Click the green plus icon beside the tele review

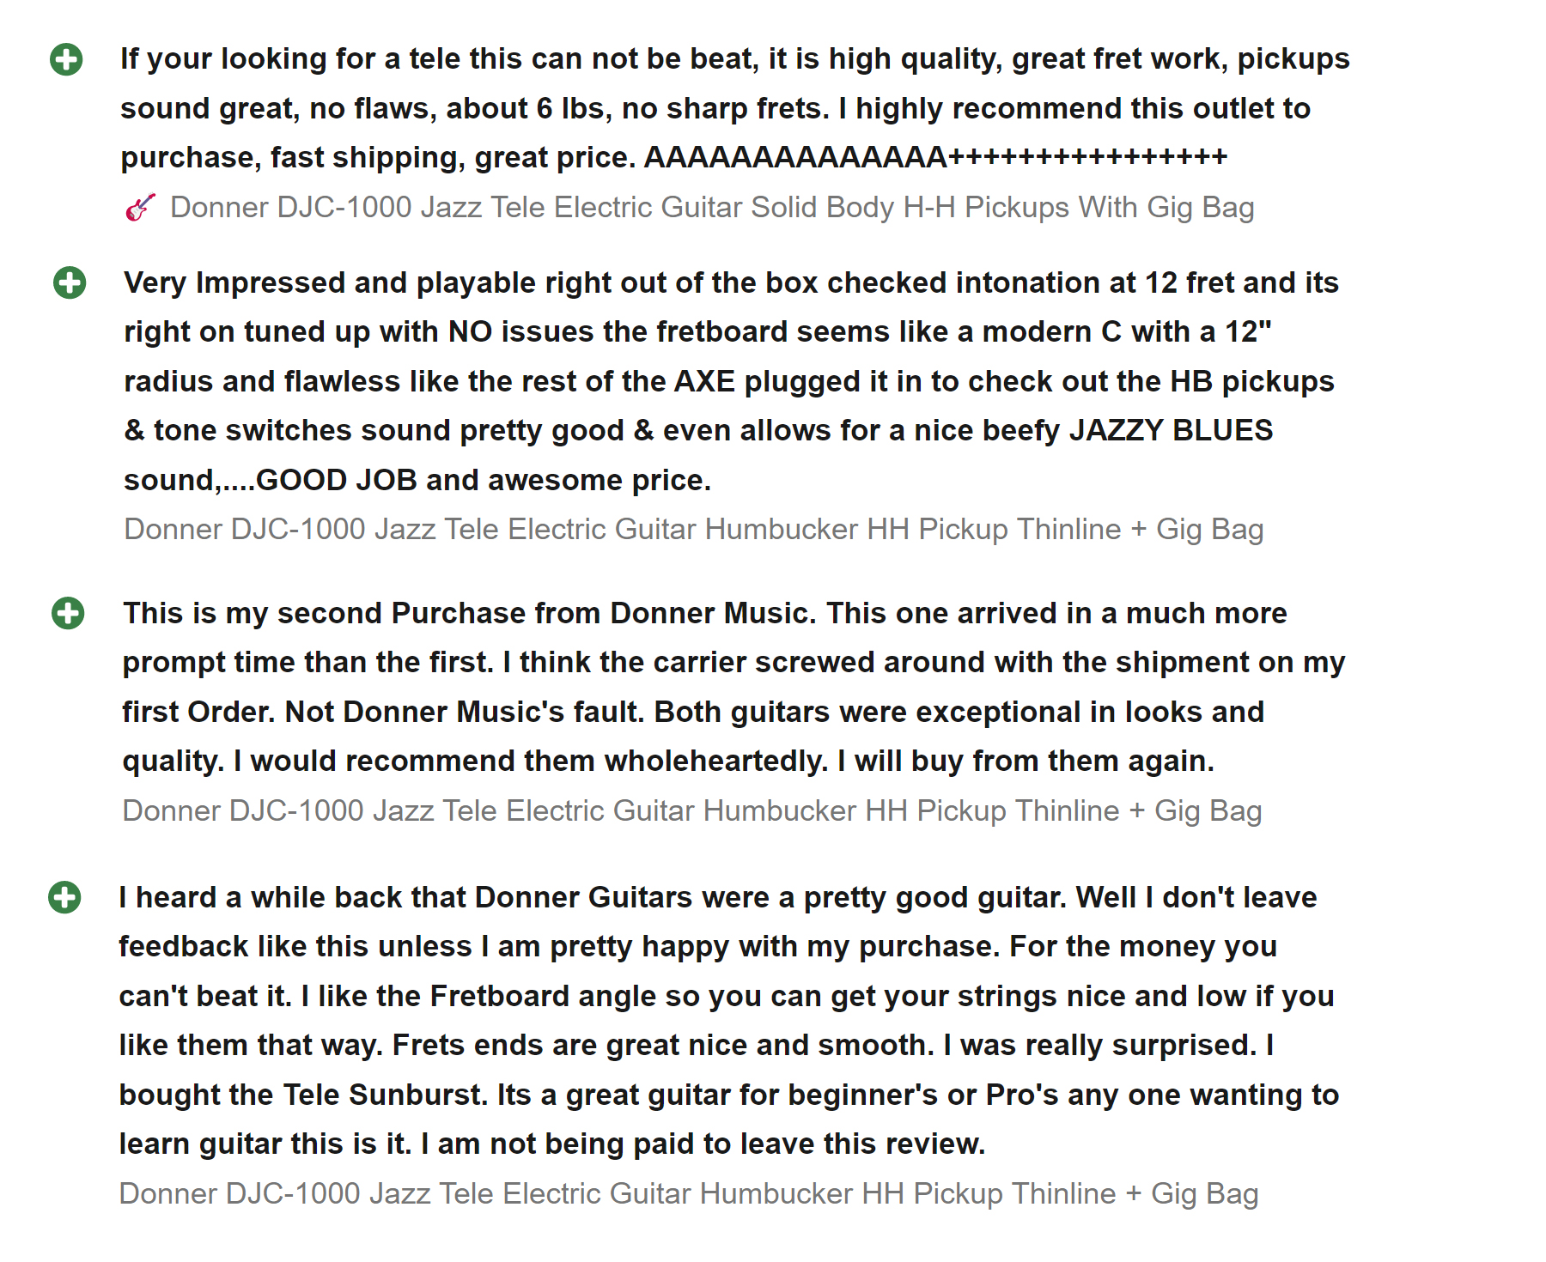66,60
